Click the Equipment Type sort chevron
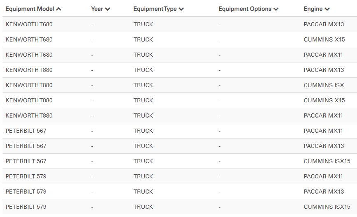 (x=181, y=9)
